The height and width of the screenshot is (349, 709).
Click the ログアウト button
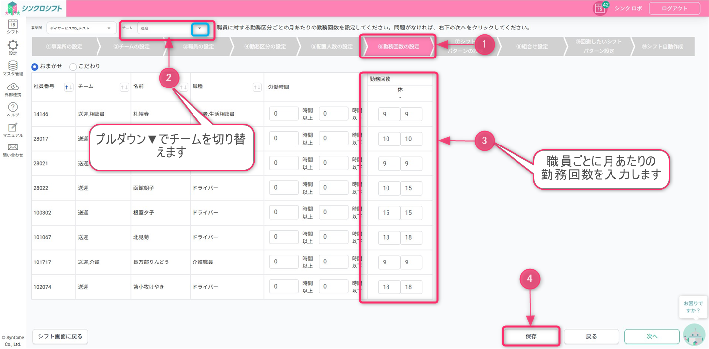[675, 8]
